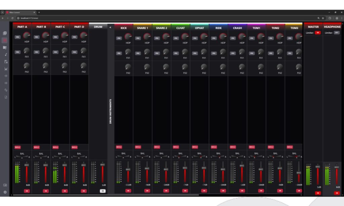Select the active red mixer sidebar icon
The width and height of the screenshot is (344, 206).
[5, 40]
